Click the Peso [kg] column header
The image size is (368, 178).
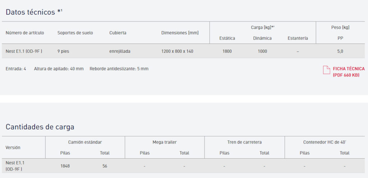(x=340, y=27)
